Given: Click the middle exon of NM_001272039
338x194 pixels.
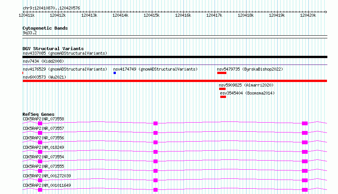Looking at the screenshot, I should tap(155, 180).
